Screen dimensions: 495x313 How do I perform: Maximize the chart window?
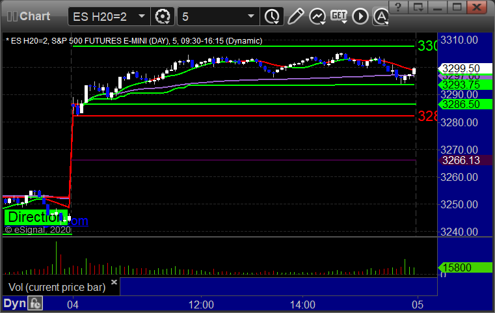[x=457, y=7]
